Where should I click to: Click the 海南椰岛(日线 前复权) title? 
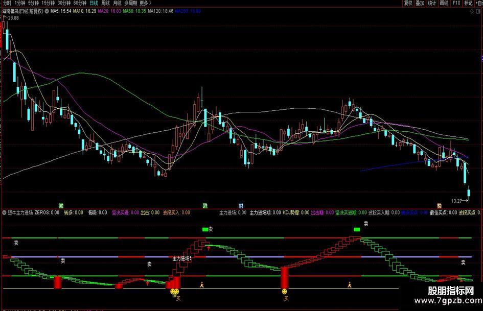[x=22, y=11]
